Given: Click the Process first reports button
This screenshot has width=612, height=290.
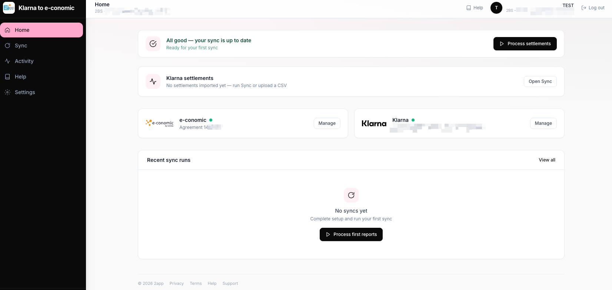Looking at the screenshot, I should tap(351, 234).
